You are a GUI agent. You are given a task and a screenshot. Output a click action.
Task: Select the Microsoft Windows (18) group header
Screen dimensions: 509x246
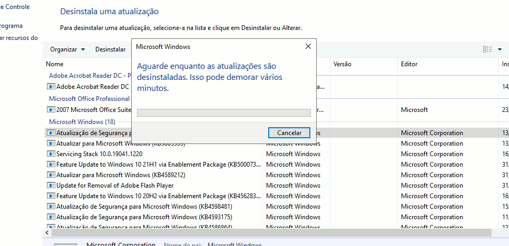[x=82, y=122]
